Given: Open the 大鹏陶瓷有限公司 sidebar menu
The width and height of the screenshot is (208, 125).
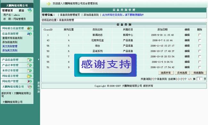Looking at the screenshot, I should [x=13, y=87].
